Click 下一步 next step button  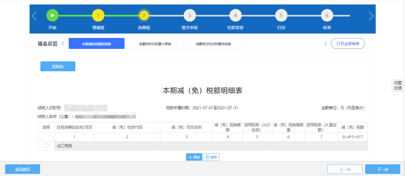pos(383,169)
